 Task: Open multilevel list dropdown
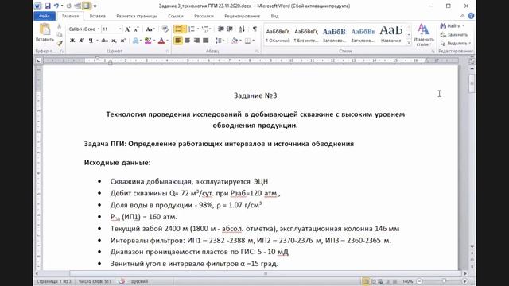point(210,29)
